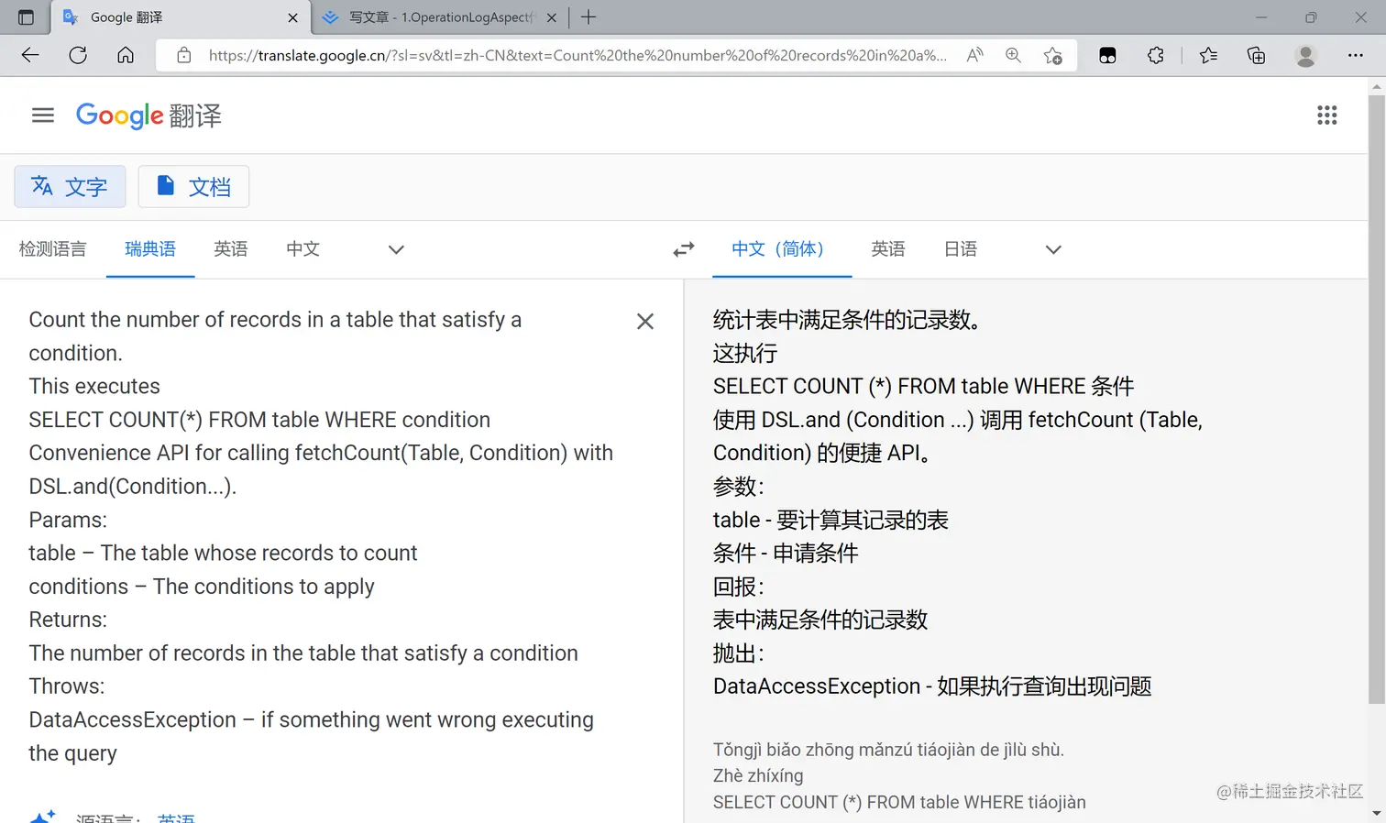Click translated line '条件 - 申请条件'
1386x823 pixels.
tap(786, 553)
